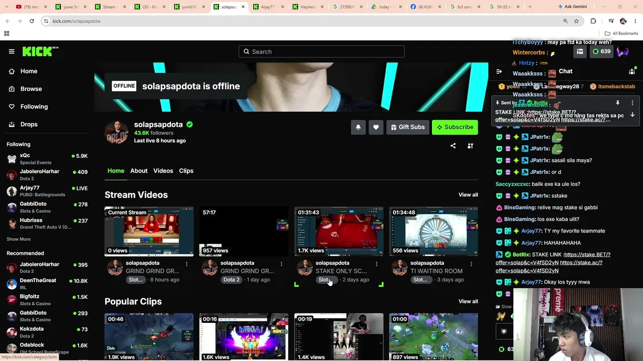Image resolution: width=643 pixels, height=361 pixels.
Task: Open the treasure chest icon beside the points counter
Action: (580, 52)
